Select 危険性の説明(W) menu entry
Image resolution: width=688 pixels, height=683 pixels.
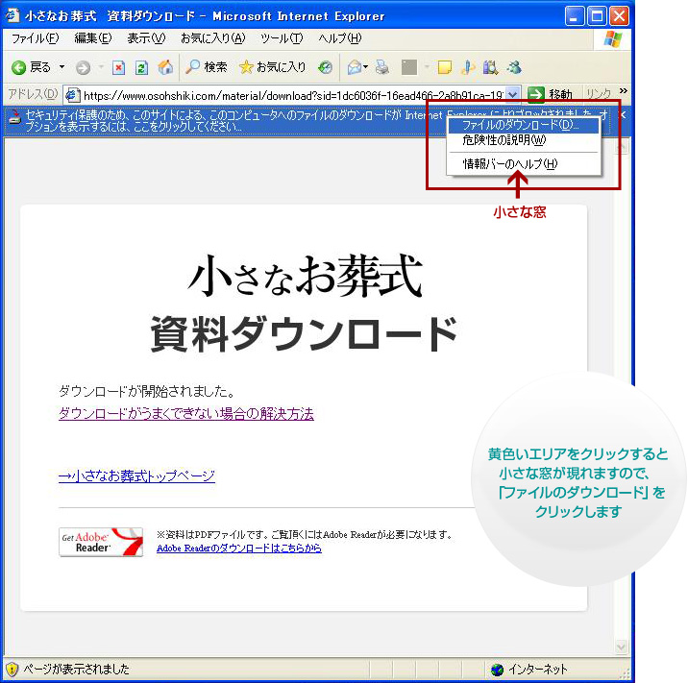(x=523, y=140)
